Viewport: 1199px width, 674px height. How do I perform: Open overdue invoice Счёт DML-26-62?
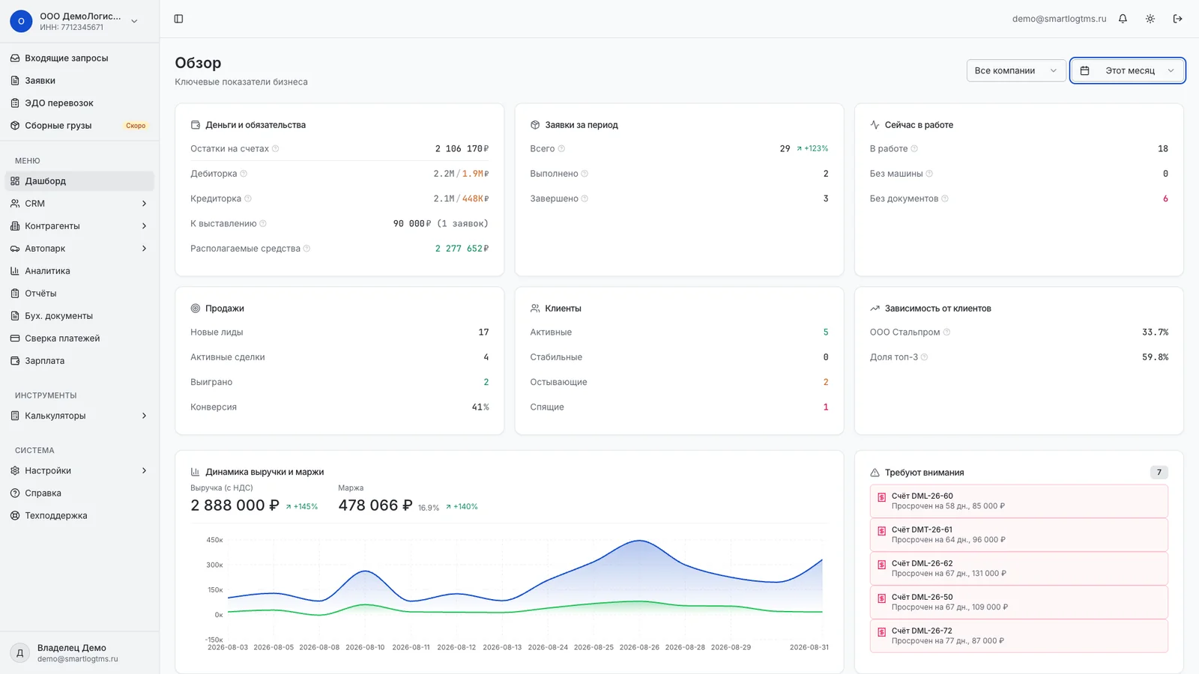coord(1018,568)
